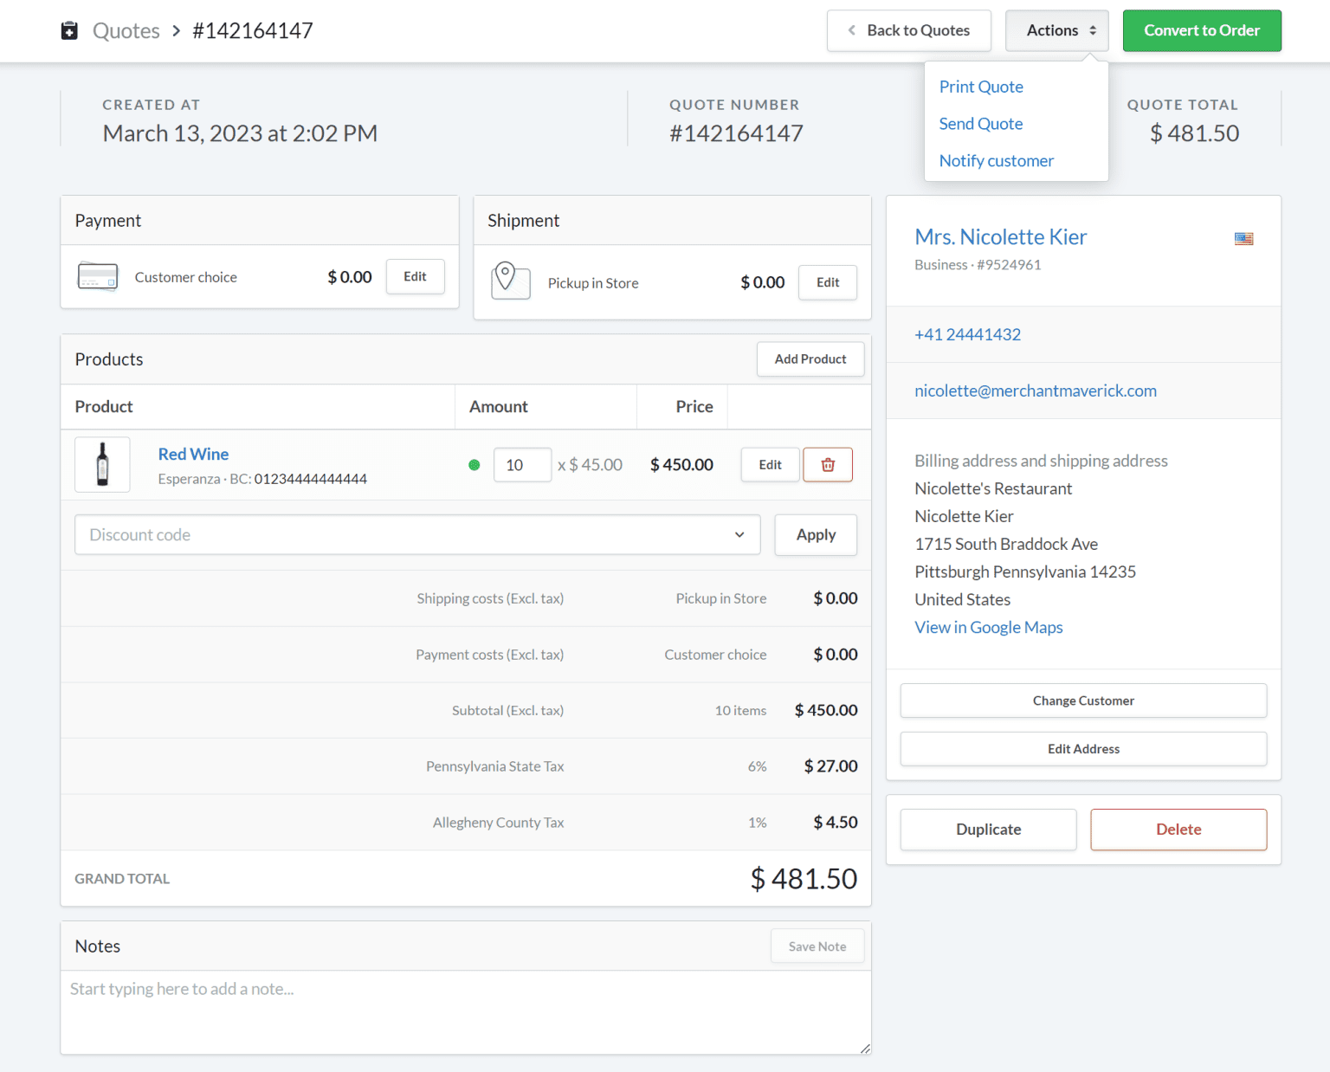Remove Red Wine using the trash icon

point(828,464)
